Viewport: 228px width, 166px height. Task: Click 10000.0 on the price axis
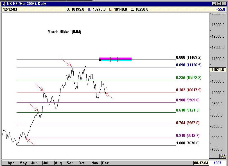(218, 93)
